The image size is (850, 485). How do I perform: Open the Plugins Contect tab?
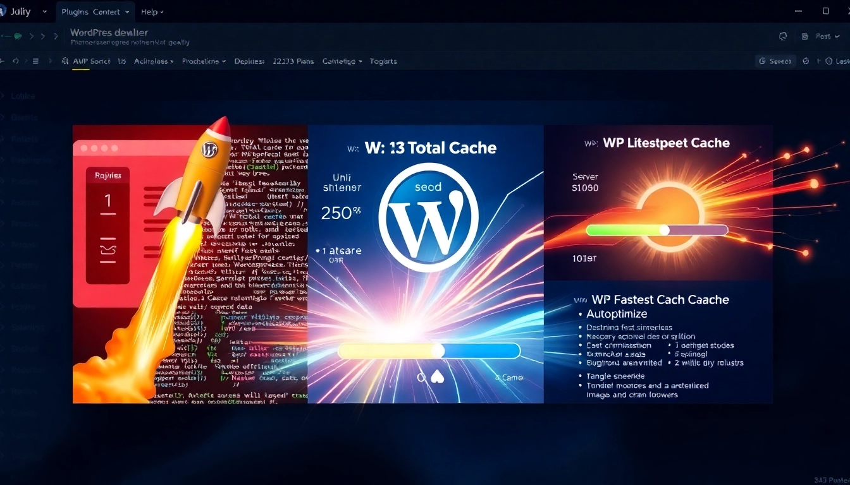pyautogui.click(x=95, y=12)
